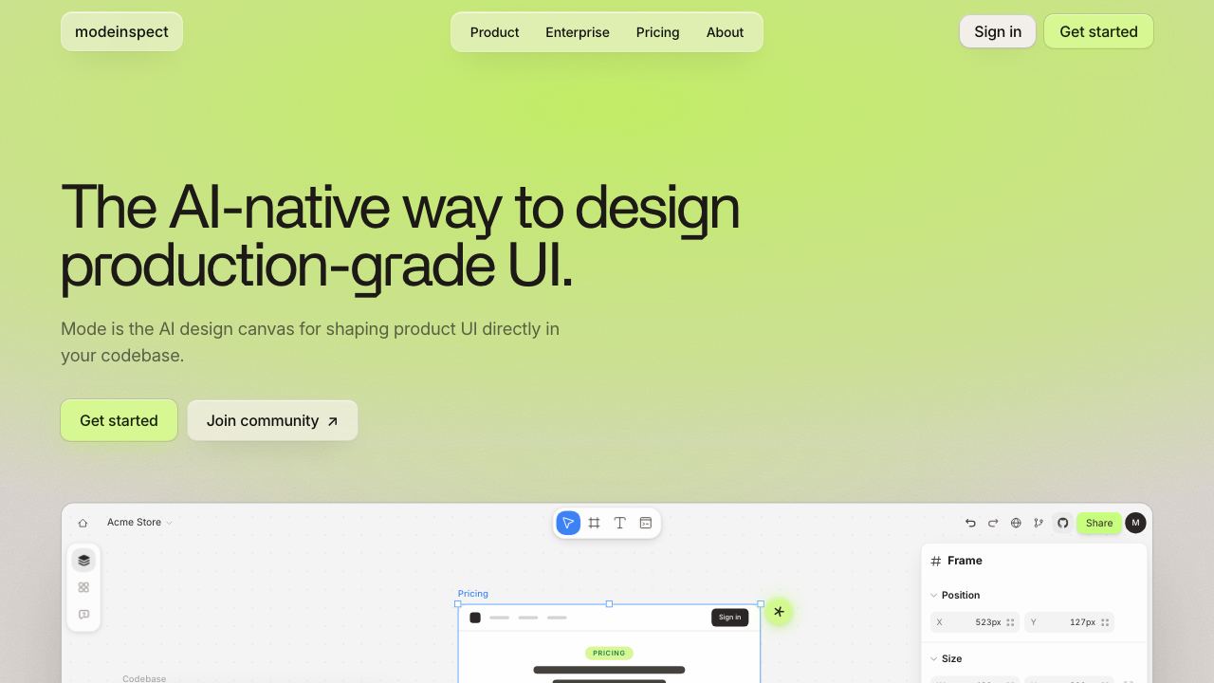
Task: Click the redo arrow icon
Action: (993, 523)
